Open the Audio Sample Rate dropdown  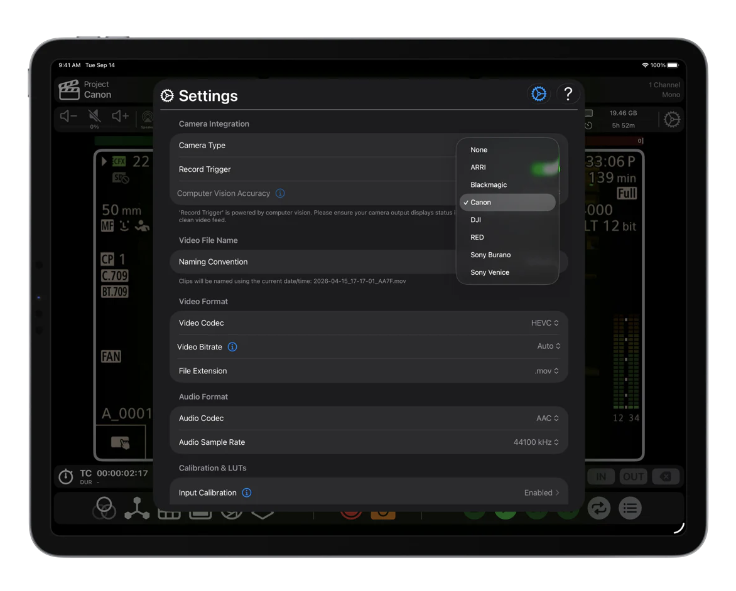click(536, 442)
